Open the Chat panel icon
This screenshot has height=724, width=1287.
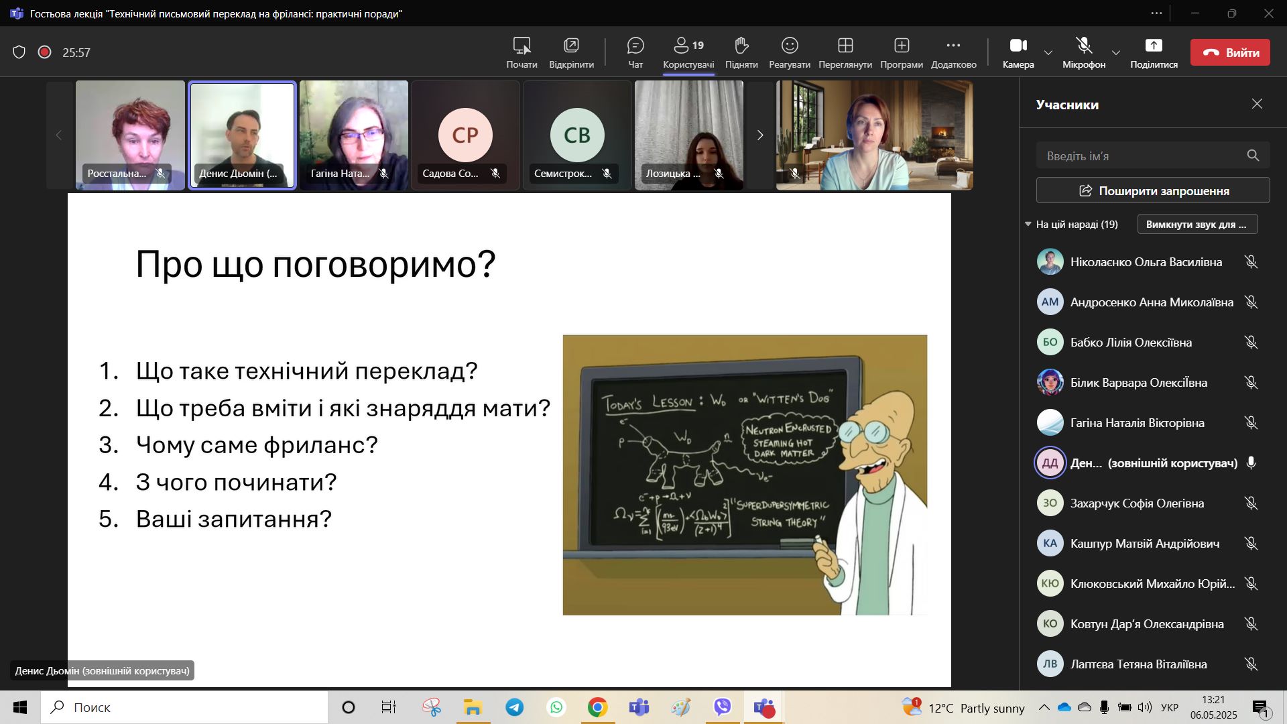(x=635, y=46)
